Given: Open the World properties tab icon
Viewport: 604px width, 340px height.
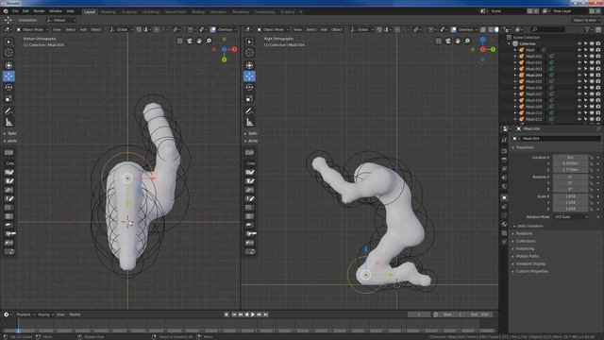Looking at the screenshot, I should [504, 187].
